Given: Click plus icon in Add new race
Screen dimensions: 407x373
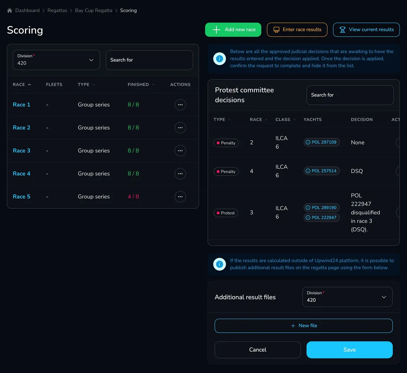Looking at the screenshot, I should tap(216, 30).
